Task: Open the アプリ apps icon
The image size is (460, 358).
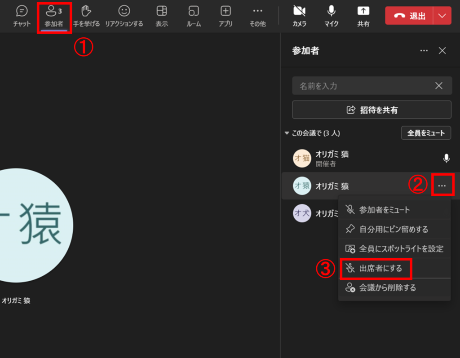Action: (x=226, y=16)
